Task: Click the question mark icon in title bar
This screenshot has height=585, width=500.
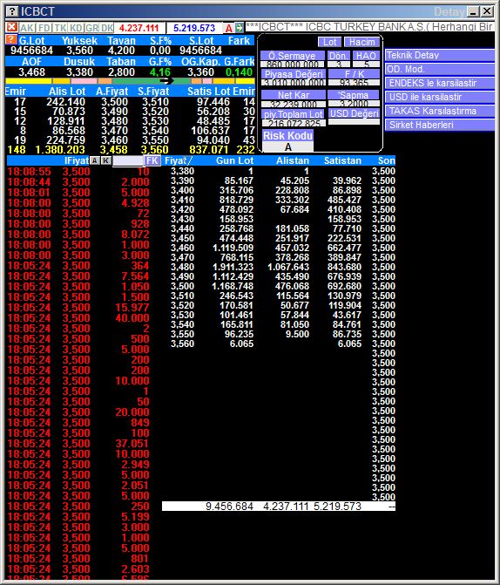Action: pos(12,11)
